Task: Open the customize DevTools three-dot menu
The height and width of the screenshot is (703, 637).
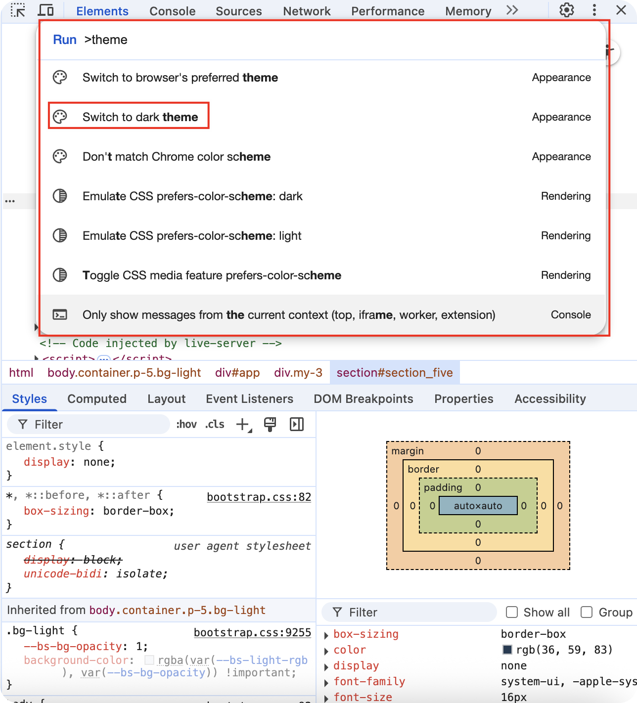Action: pos(593,10)
